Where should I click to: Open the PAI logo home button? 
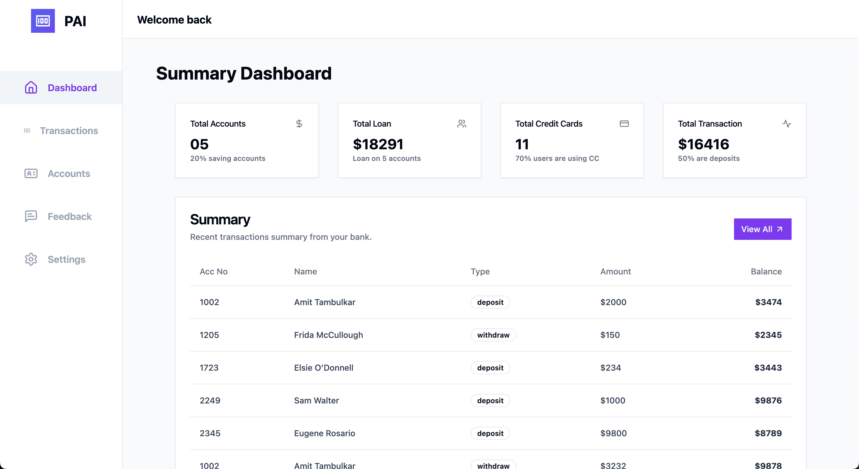coord(43,21)
